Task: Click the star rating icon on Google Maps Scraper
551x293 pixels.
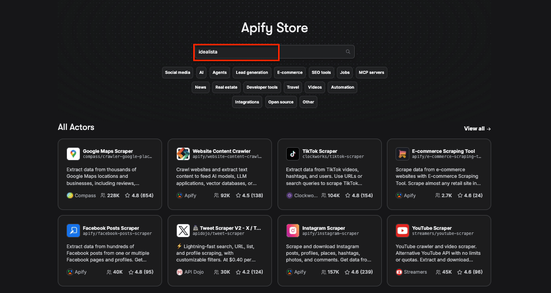Action: [128, 196]
